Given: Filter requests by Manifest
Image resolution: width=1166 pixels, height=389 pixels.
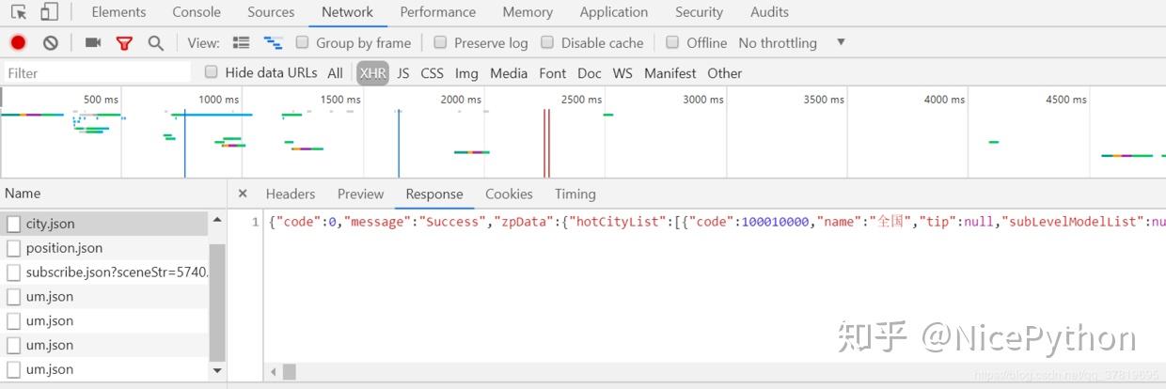Looking at the screenshot, I should tap(670, 72).
